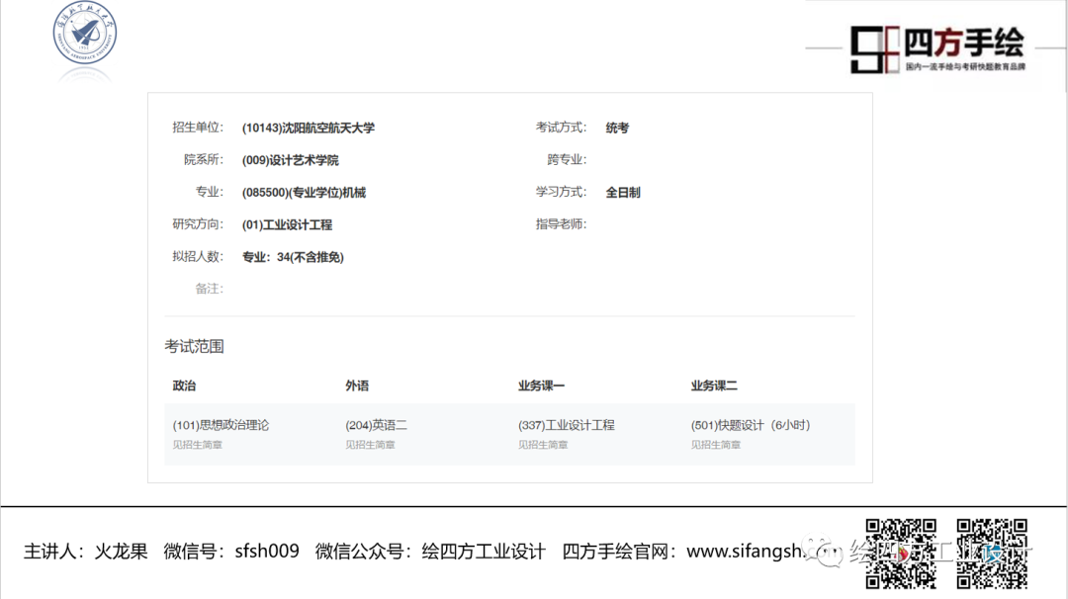Select text (009)设计艺术学院
Image resolution: width=1068 pixels, height=599 pixels.
tap(290, 161)
